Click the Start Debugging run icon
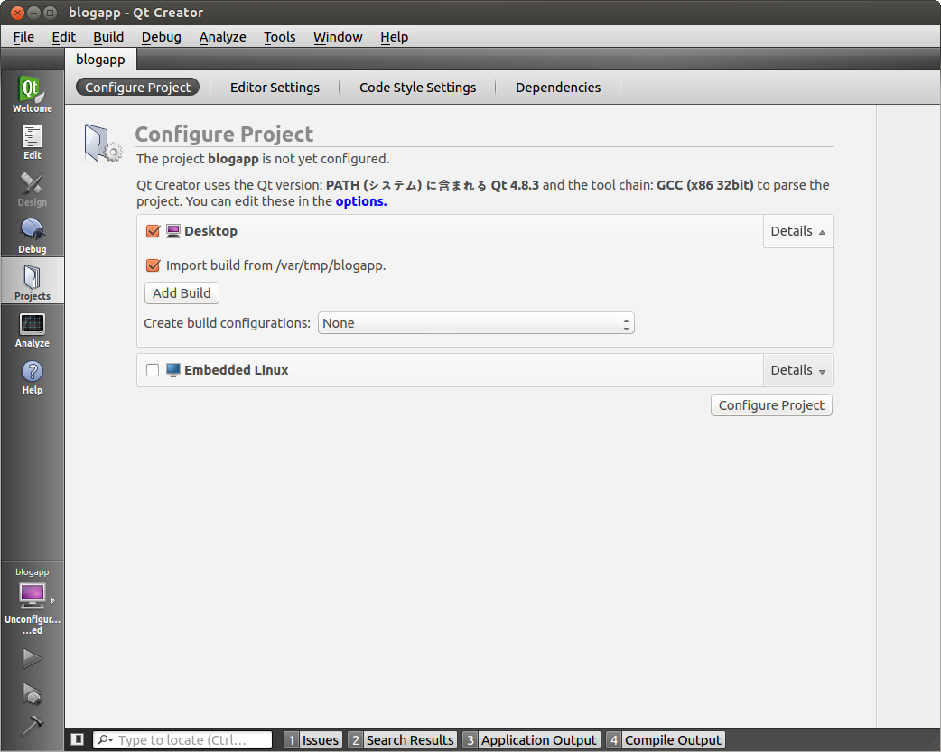Screen dimensions: 941x752 (x=32, y=693)
